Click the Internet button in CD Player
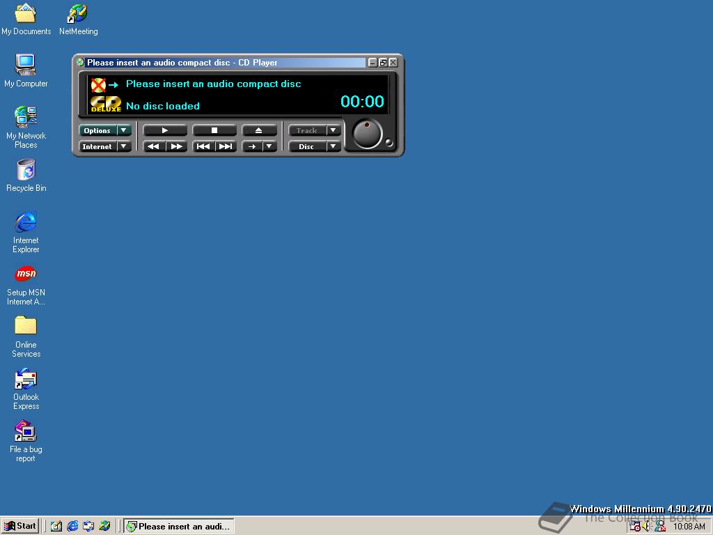The height and width of the screenshot is (535, 713). (x=97, y=146)
